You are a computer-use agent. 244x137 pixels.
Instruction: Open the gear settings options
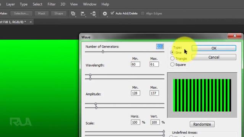pyautogui.click(x=105, y=14)
